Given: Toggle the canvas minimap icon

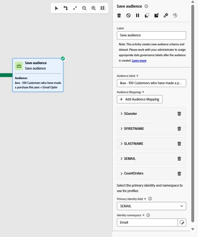Looking at the screenshot, I should pyautogui.click(x=103, y=8).
